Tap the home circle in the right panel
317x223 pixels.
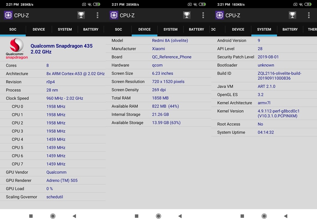coord(264,216)
